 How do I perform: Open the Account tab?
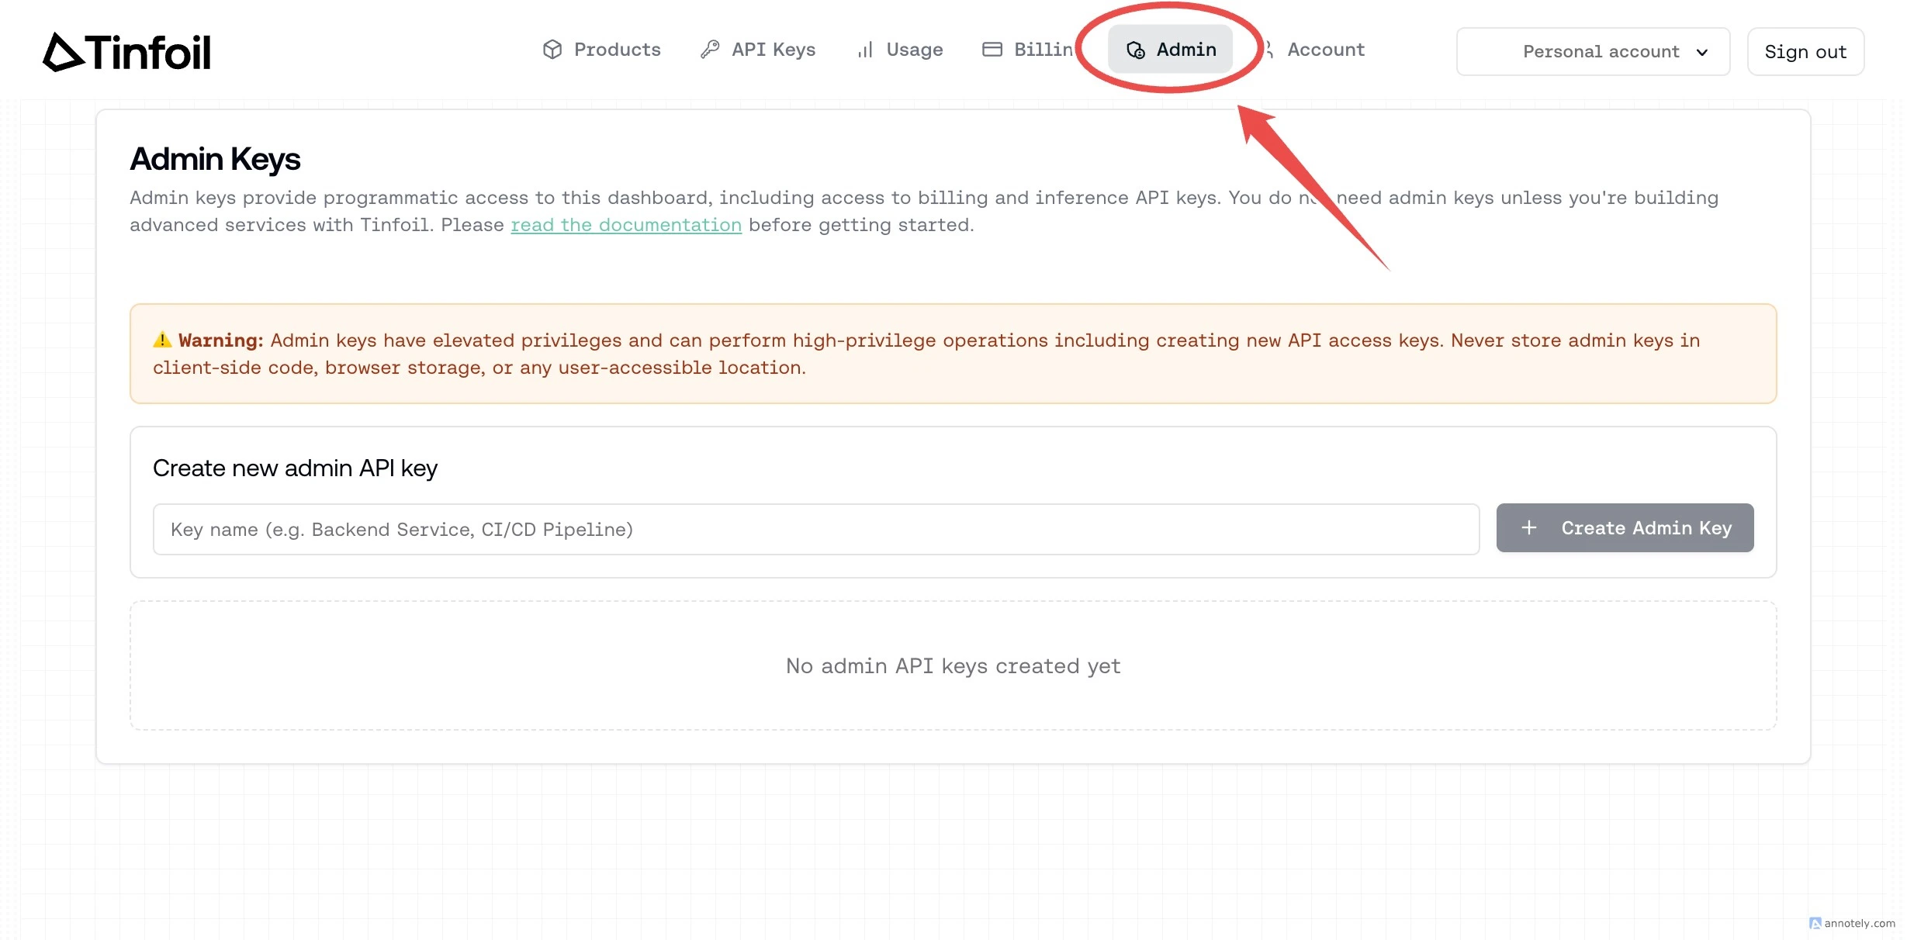(x=1315, y=50)
